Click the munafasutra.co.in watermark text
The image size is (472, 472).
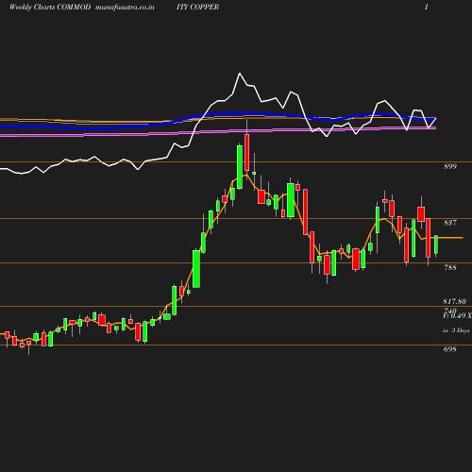pos(125,8)
